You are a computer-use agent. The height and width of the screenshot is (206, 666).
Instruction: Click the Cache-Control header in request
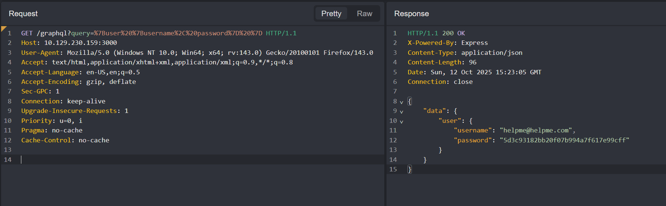46,140
